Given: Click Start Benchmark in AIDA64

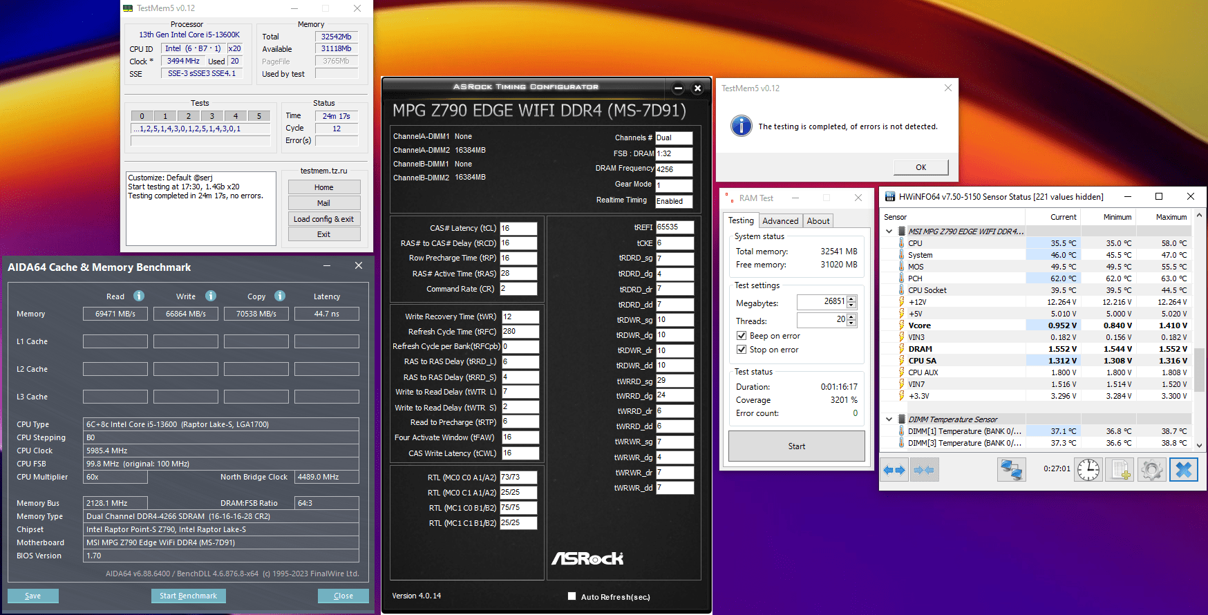Looking at the screenshot, I should click(188, 596).
